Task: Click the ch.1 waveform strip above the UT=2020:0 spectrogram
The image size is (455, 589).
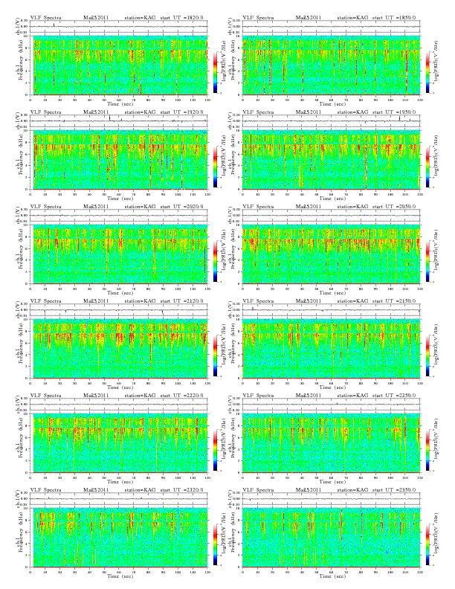Action: pos(119,216)
